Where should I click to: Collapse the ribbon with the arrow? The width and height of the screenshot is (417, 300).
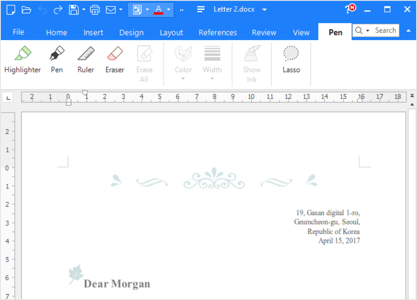408,31
